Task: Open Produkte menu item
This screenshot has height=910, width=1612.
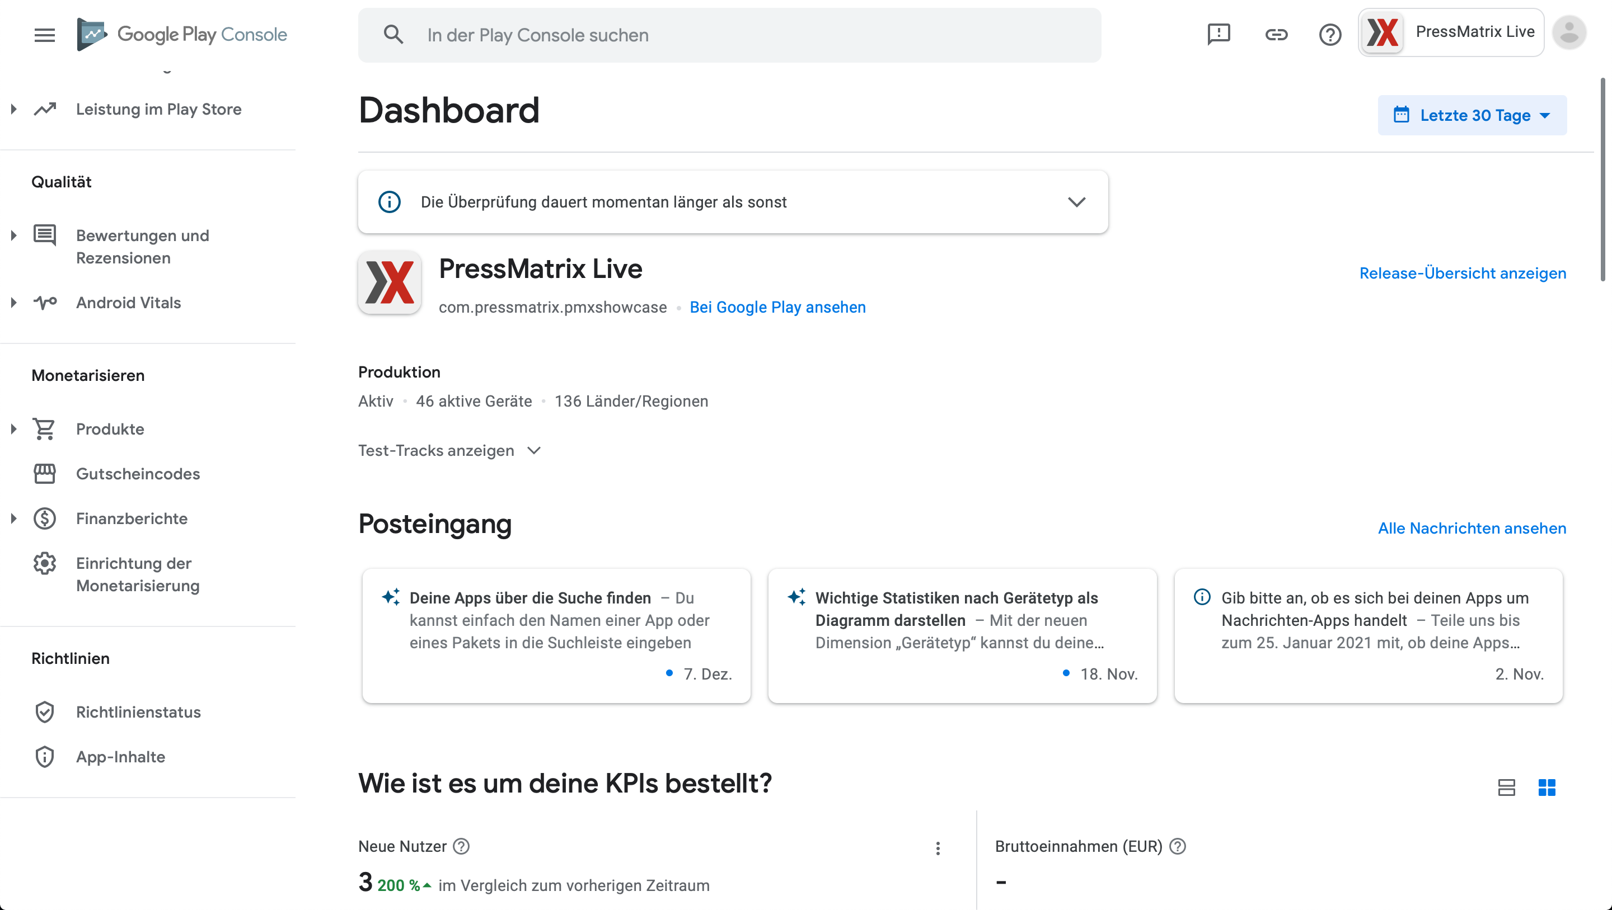Action: pyautogui.click(x=110, y=429)
